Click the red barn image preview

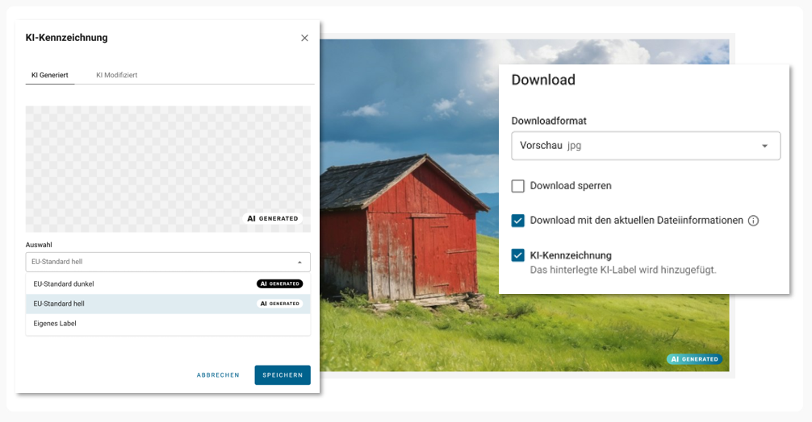click(x=524, y=205)
